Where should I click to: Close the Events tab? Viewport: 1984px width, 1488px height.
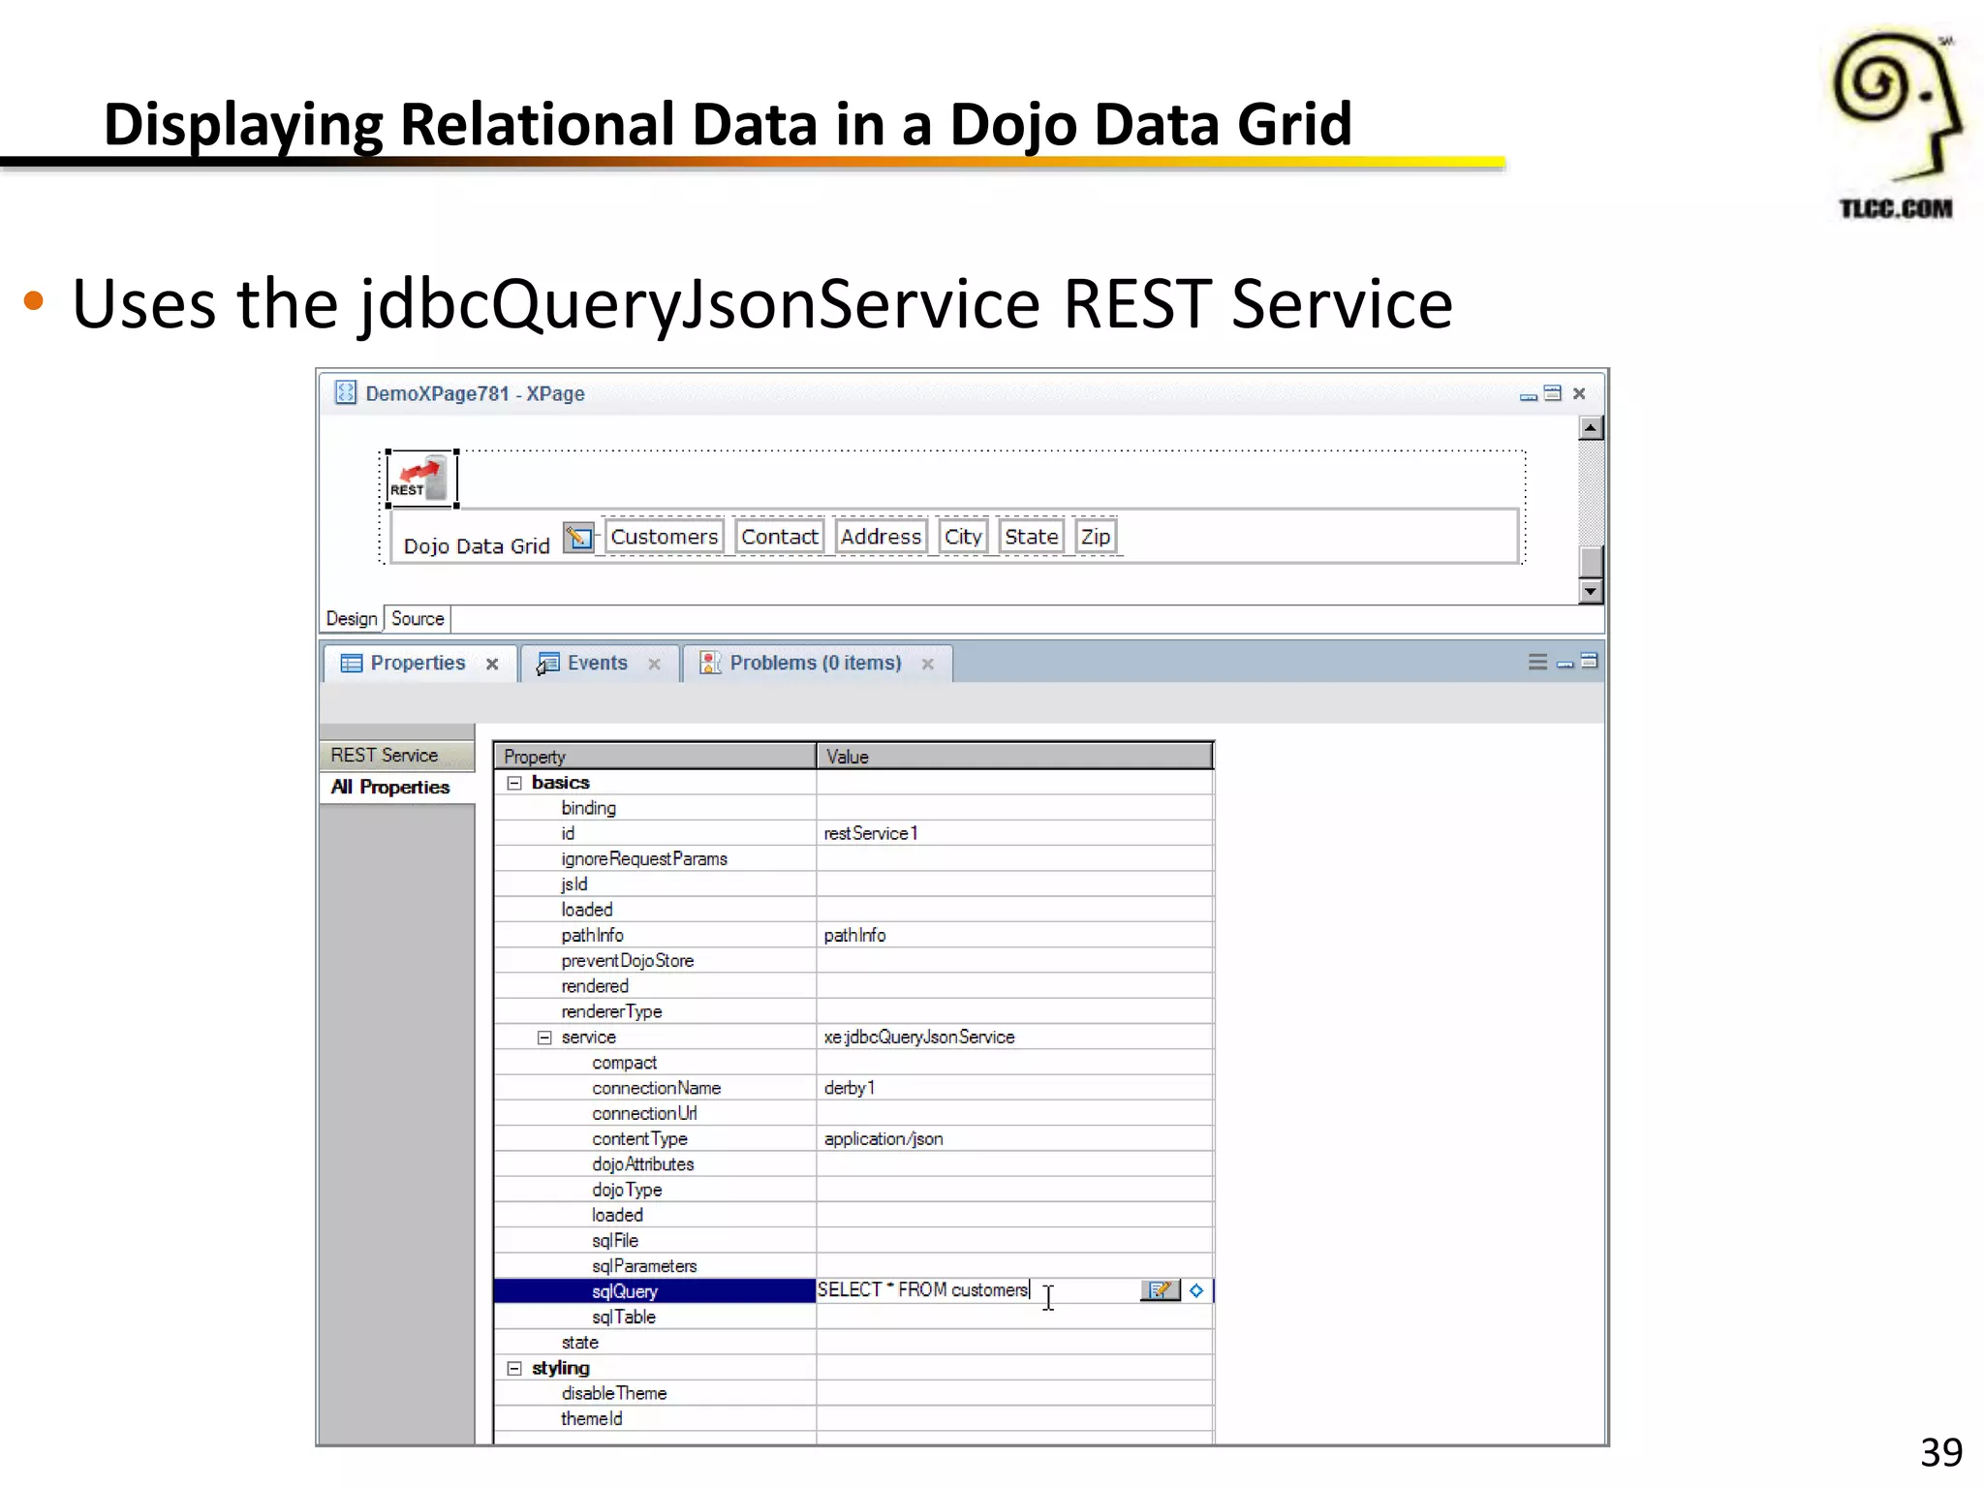pyautogui.click(x=654, y=664)
